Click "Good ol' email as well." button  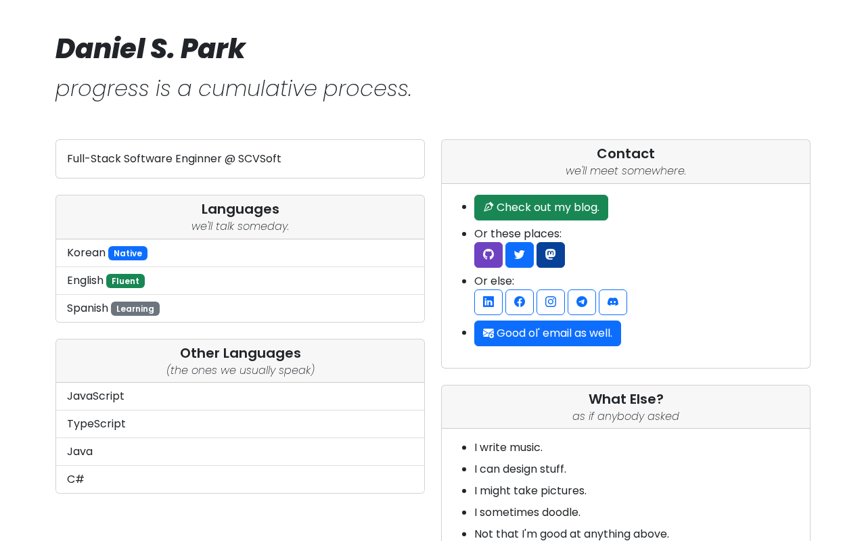tap(547, 333)
